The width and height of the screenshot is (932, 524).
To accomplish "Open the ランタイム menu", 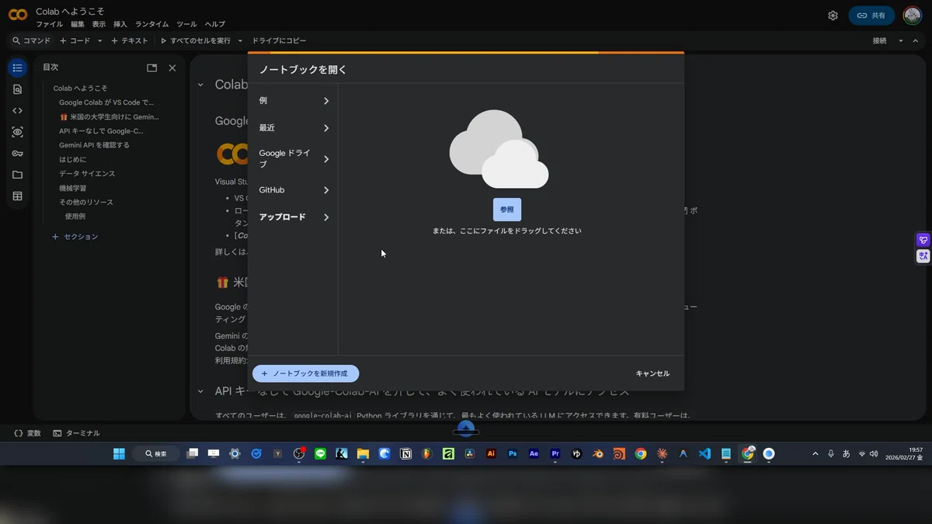I will (x=151, y=25).
